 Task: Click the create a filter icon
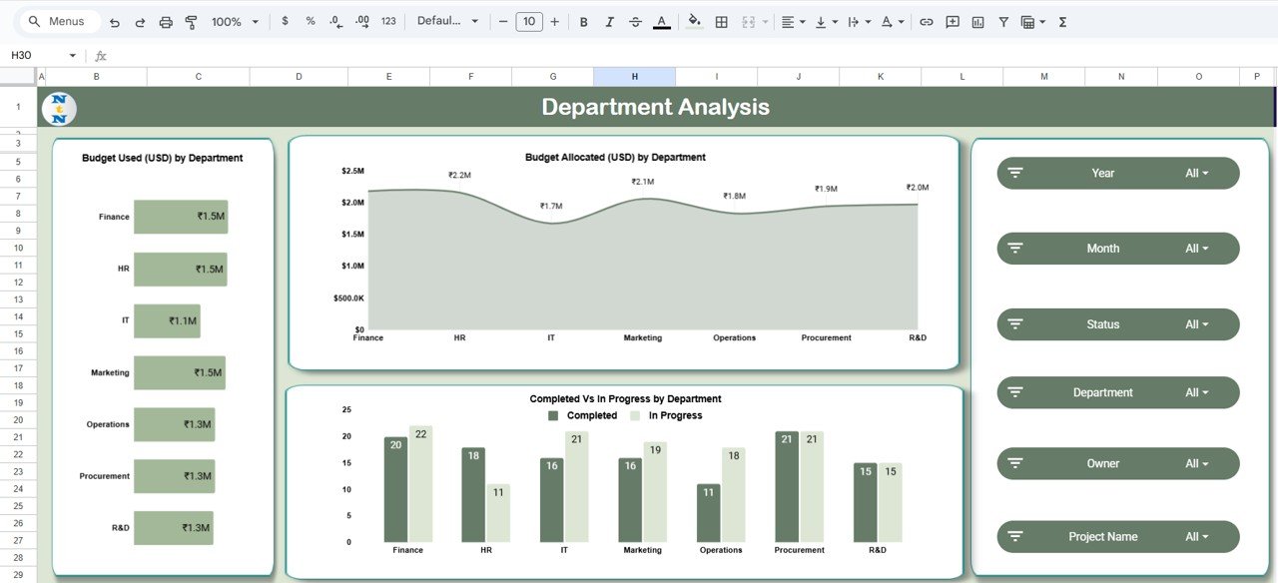(x=1003, y=21)
